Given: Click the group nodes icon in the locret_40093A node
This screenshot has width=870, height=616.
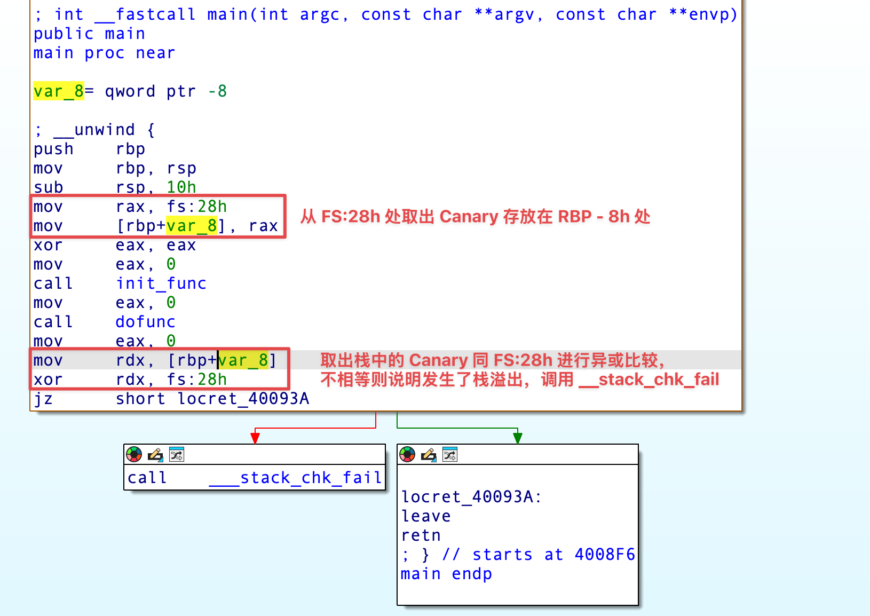Looking at the screenshot, I should (450, 454).
